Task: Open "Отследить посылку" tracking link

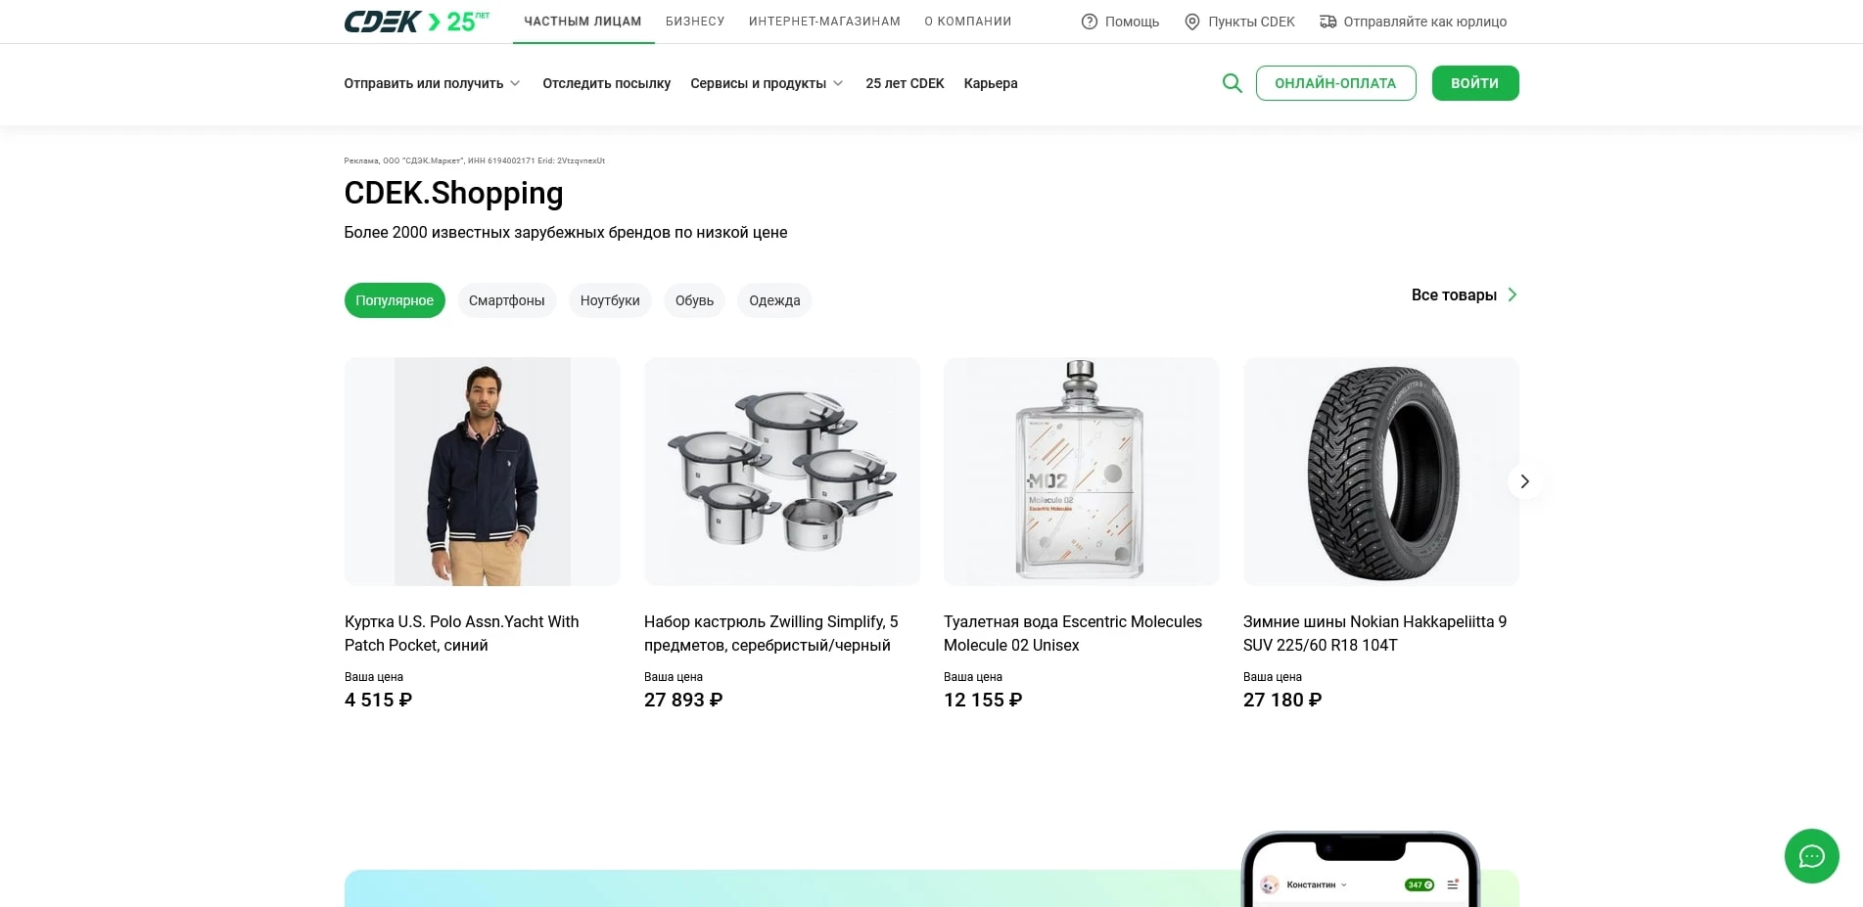Action: (606, 83)
